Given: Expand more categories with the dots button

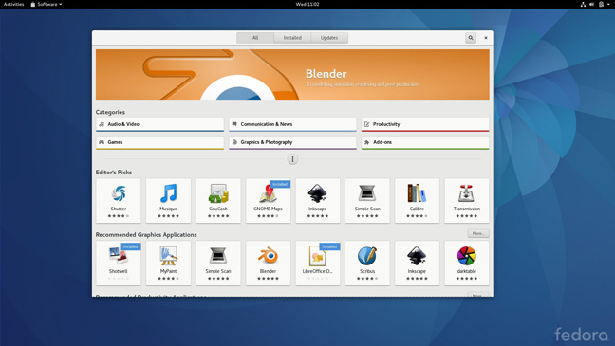Looking at the screenshot, I should [292, 159].
